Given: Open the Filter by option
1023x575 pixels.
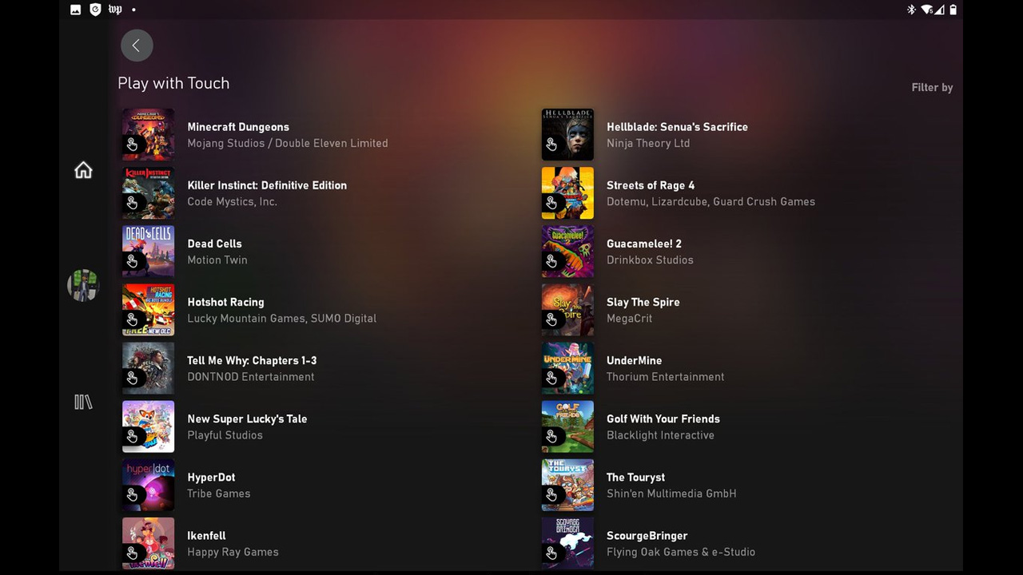Looking at the screenshot, I should (932, 87).
